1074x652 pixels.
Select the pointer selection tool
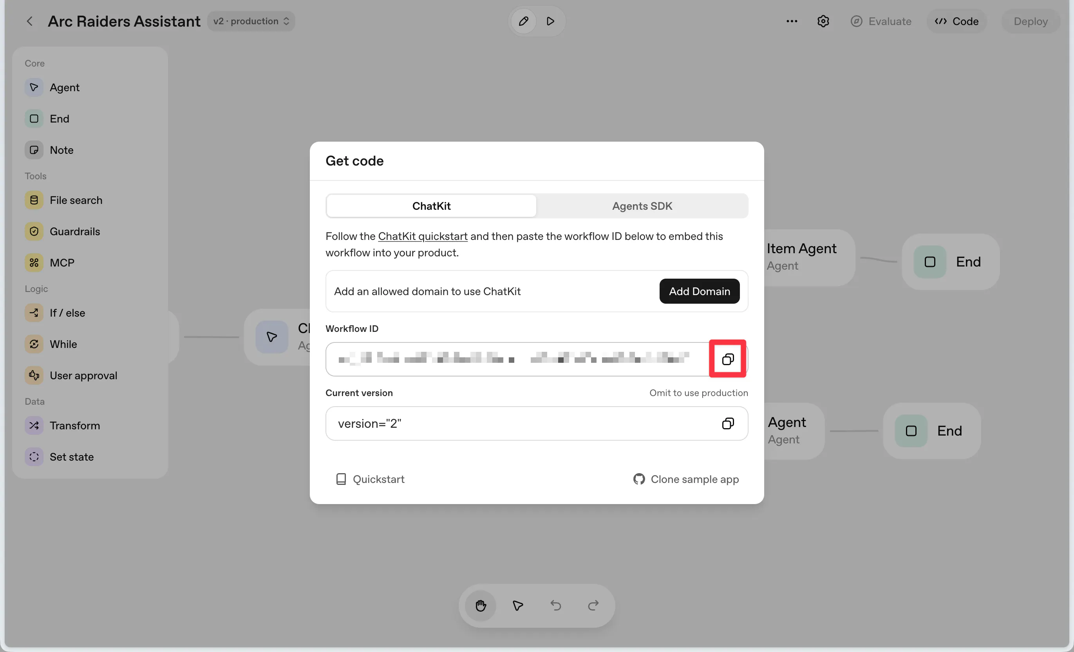click(x=518, y=605)
